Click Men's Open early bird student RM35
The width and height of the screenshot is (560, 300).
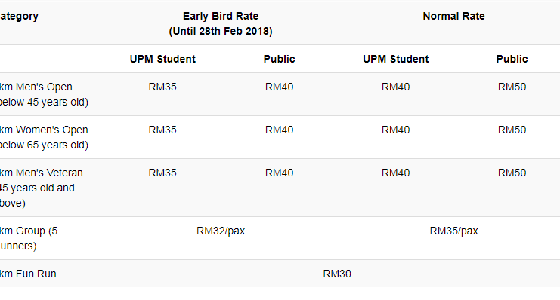pos(162,87)
